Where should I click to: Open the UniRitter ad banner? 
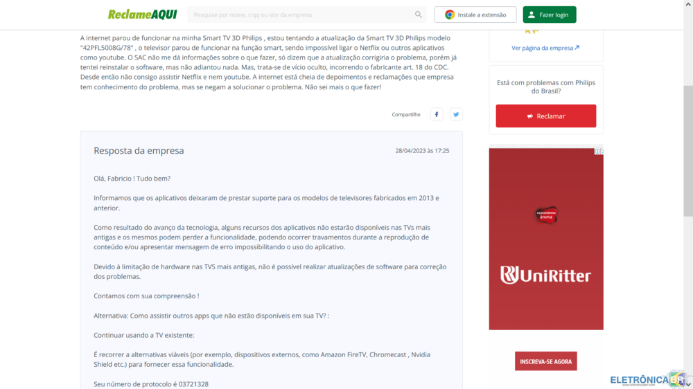point(546,239)
